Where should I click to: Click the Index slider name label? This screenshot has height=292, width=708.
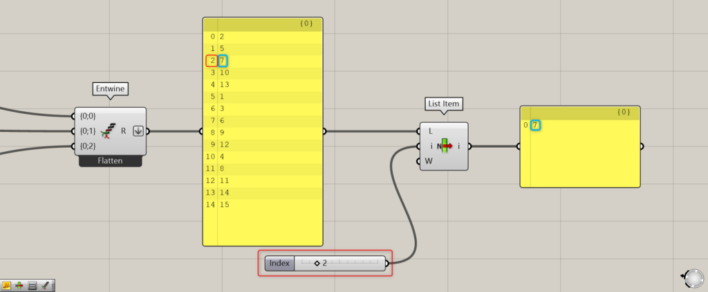[x=279, y=263]
